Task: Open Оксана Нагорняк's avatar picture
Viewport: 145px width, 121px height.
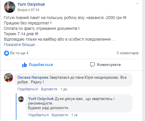Action: [x=8, y=78]
